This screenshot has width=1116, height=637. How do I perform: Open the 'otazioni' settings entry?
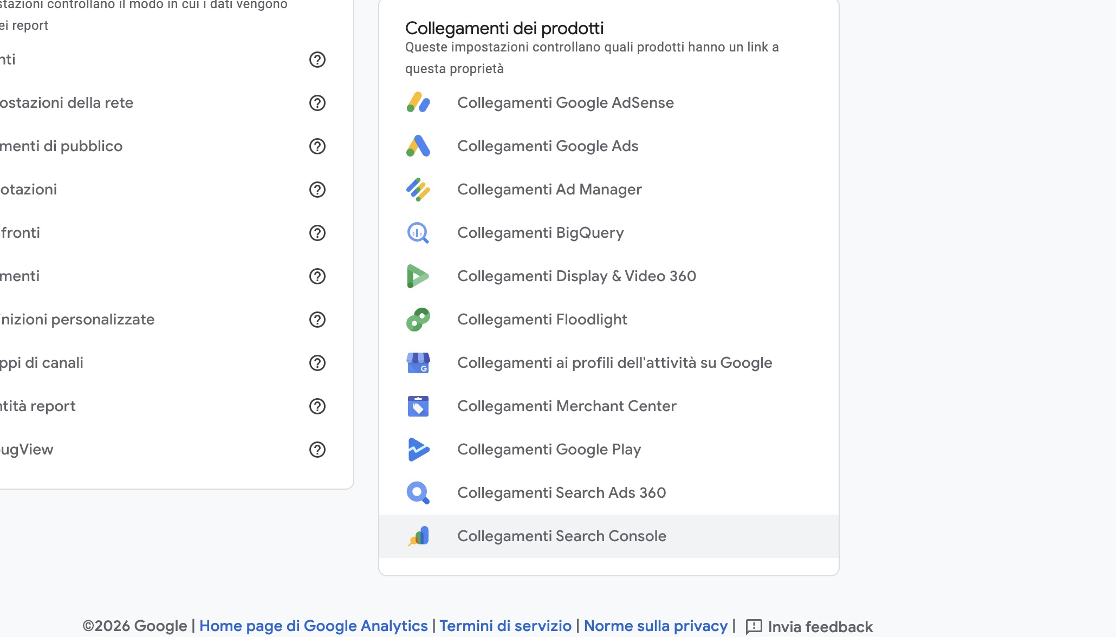click(x=28, y=190)
